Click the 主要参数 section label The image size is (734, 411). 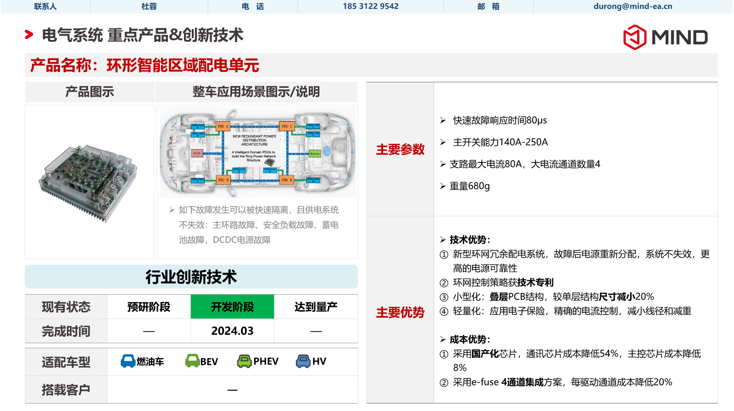pos(400,150)
